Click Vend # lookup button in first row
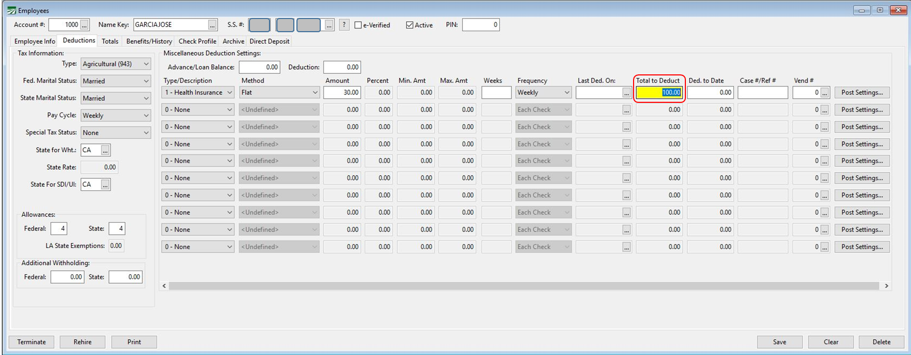 (824, 93)
